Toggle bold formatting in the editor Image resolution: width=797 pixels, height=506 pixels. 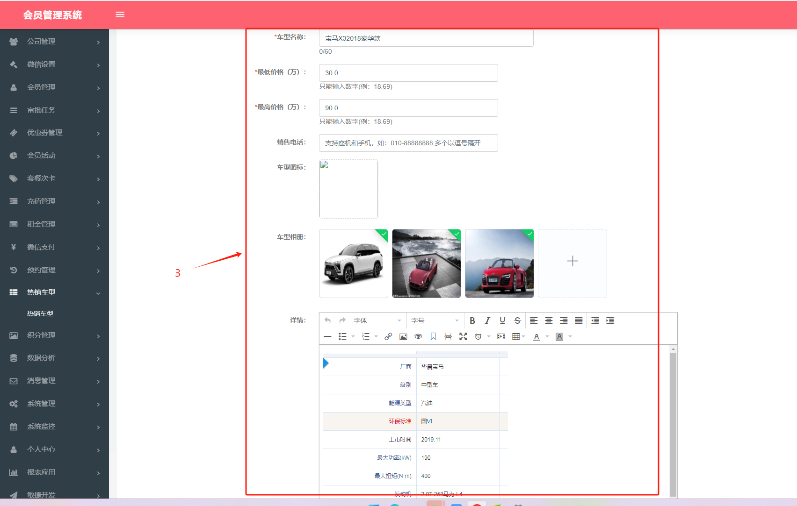coord(472,321)
